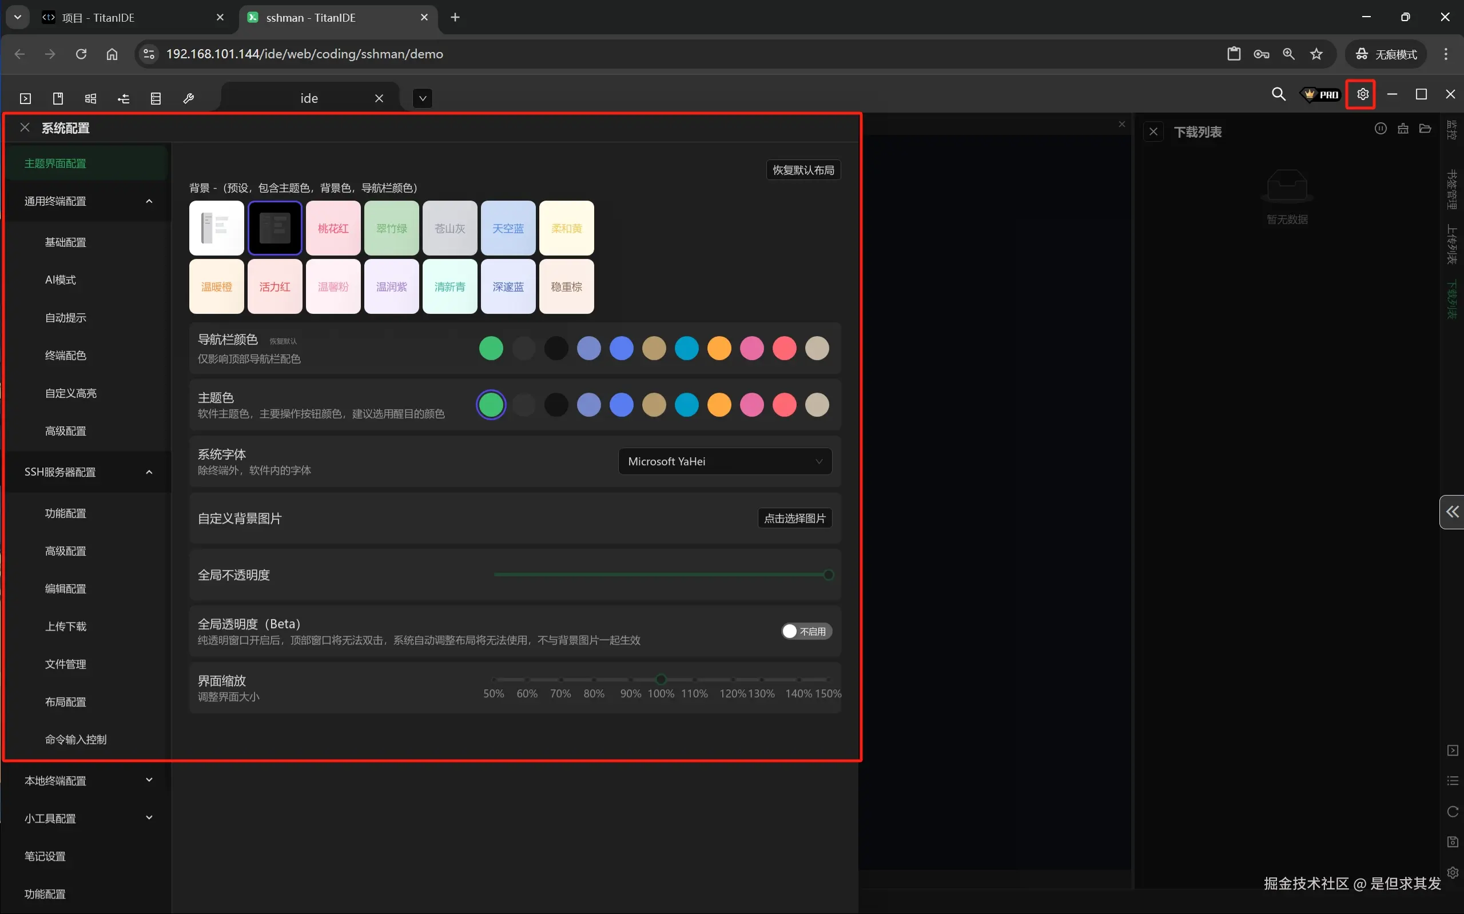Open the folder icon in download list header
1464x914 pixels.
click(1425, 128)
